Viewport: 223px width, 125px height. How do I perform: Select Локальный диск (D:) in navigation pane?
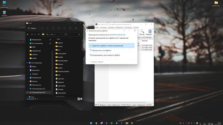coord(39,92)
